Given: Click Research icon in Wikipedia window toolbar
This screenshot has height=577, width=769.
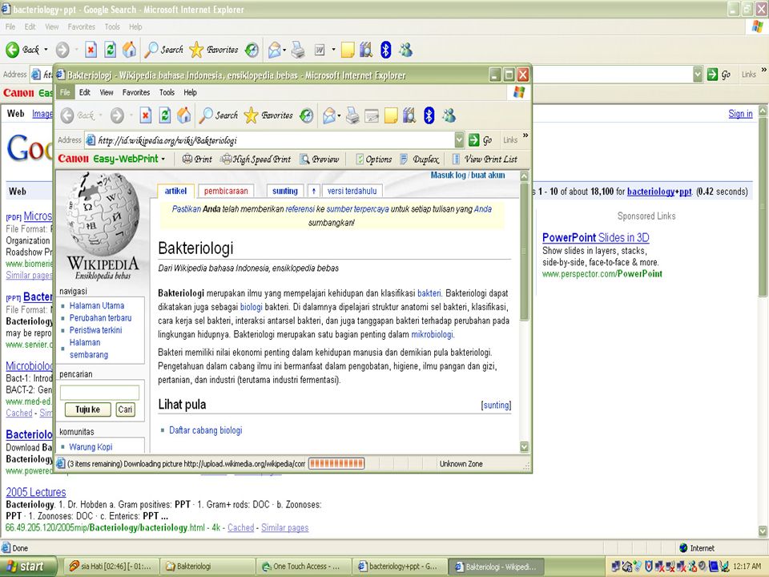Looking at the screenshot, I should click(x=409, y=115).
